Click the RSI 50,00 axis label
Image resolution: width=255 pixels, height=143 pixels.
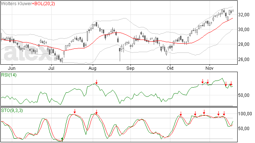point(244,95)
